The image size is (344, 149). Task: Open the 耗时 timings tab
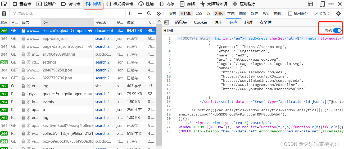tap(248, 22)
